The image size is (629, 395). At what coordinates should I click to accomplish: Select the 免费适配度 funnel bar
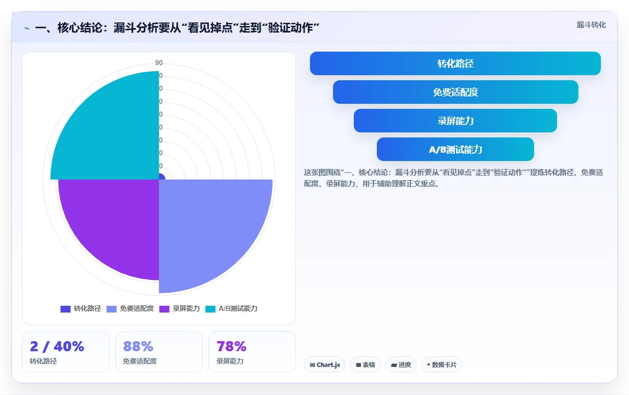tap(455, 92)
